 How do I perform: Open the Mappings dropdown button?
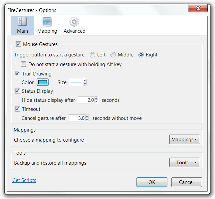point(185,140)
